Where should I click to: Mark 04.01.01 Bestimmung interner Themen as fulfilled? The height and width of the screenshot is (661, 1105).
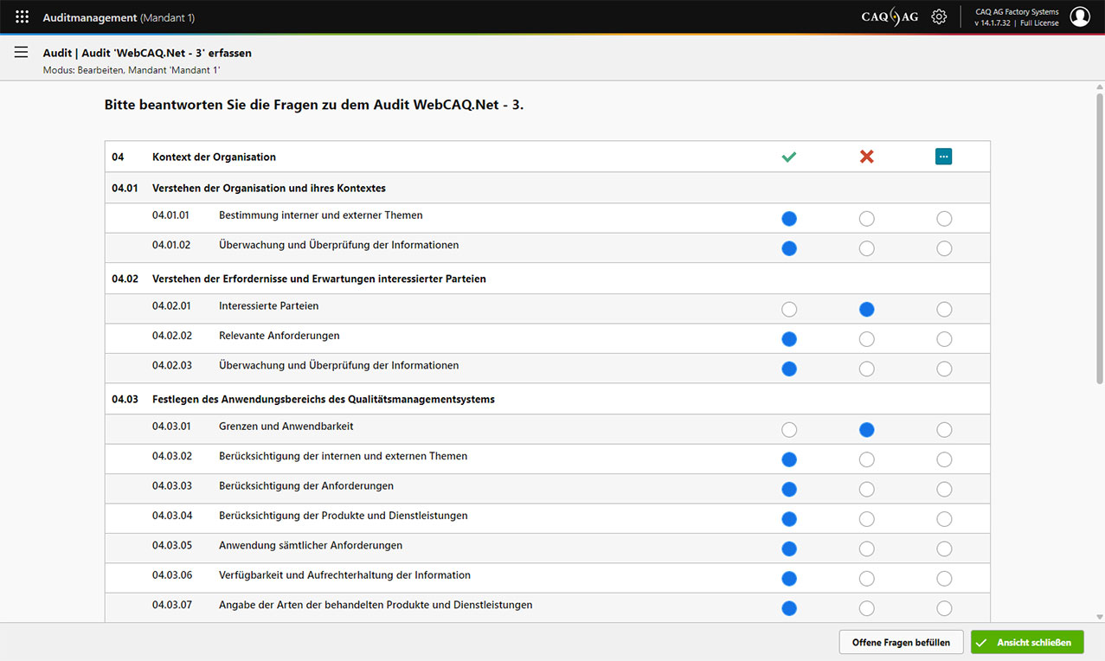tap(788, 219)
